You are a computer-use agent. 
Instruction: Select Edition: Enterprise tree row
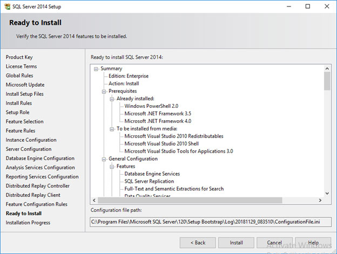pos(129,76)
